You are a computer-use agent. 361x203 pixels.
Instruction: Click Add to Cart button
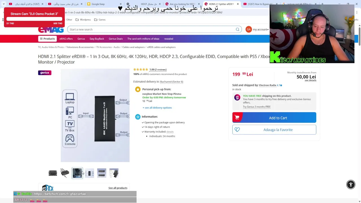(274, 118)
